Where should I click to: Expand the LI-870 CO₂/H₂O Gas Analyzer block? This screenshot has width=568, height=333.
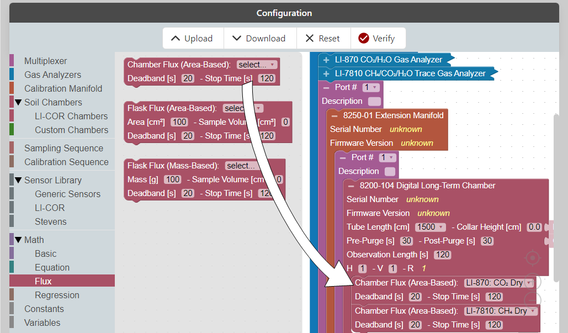pos(326,60)
